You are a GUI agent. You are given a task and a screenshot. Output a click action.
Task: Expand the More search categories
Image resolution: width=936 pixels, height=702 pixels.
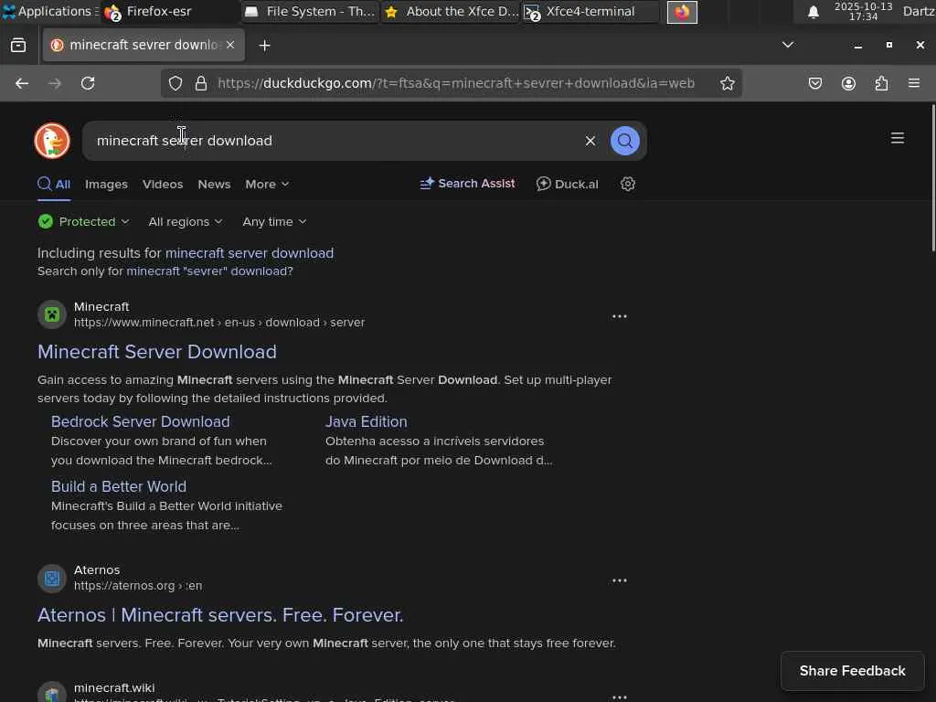[x=267, y=185]
